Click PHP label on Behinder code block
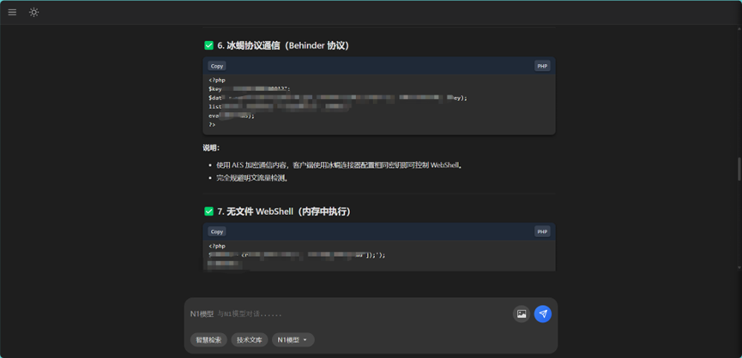The image size is (742, 358). (x=542, y=66)
